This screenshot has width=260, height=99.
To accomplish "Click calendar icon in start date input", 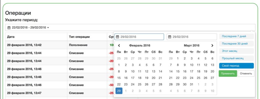I will pos(117,37).
